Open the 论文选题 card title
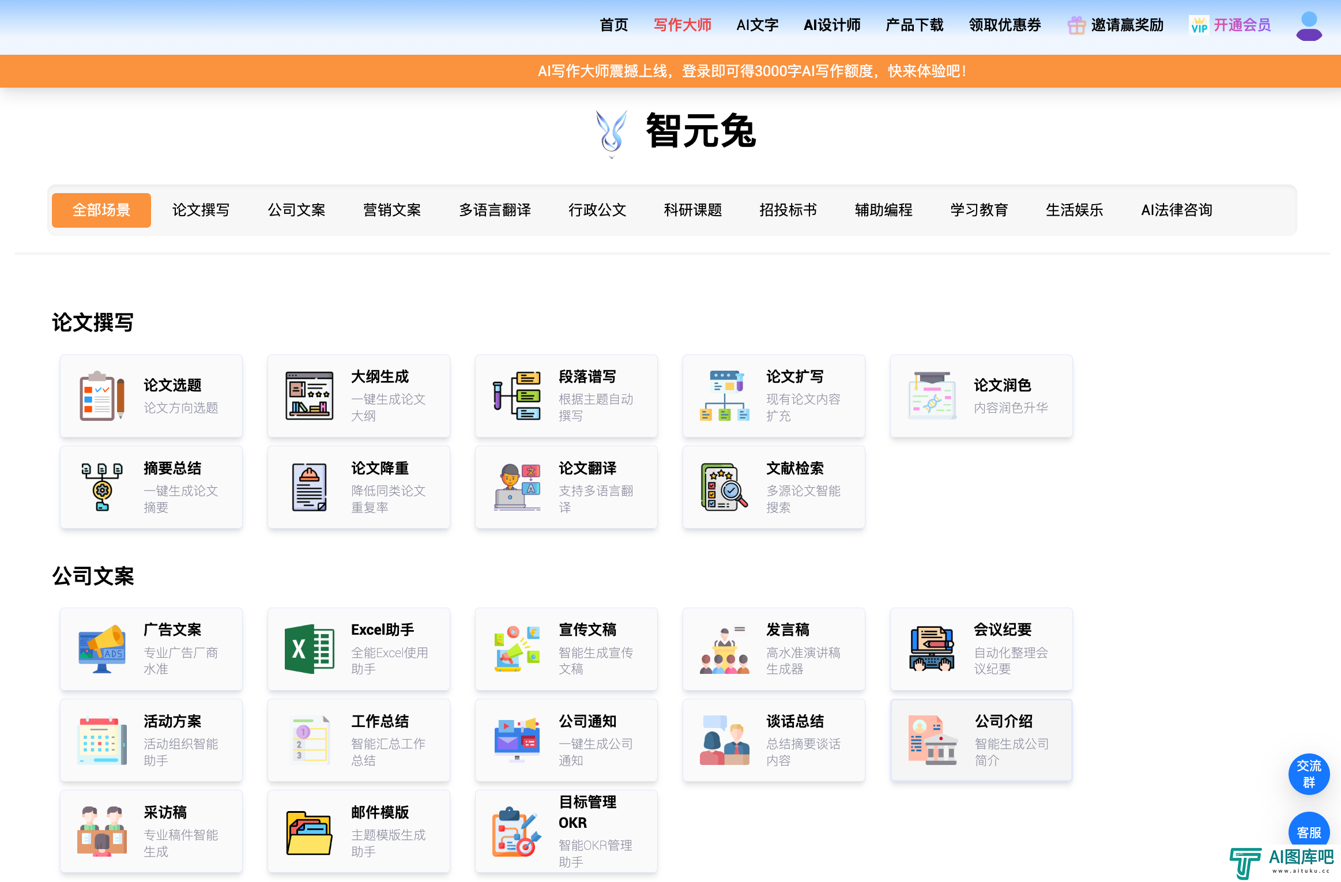1341x882 pixels. (172, 385)
